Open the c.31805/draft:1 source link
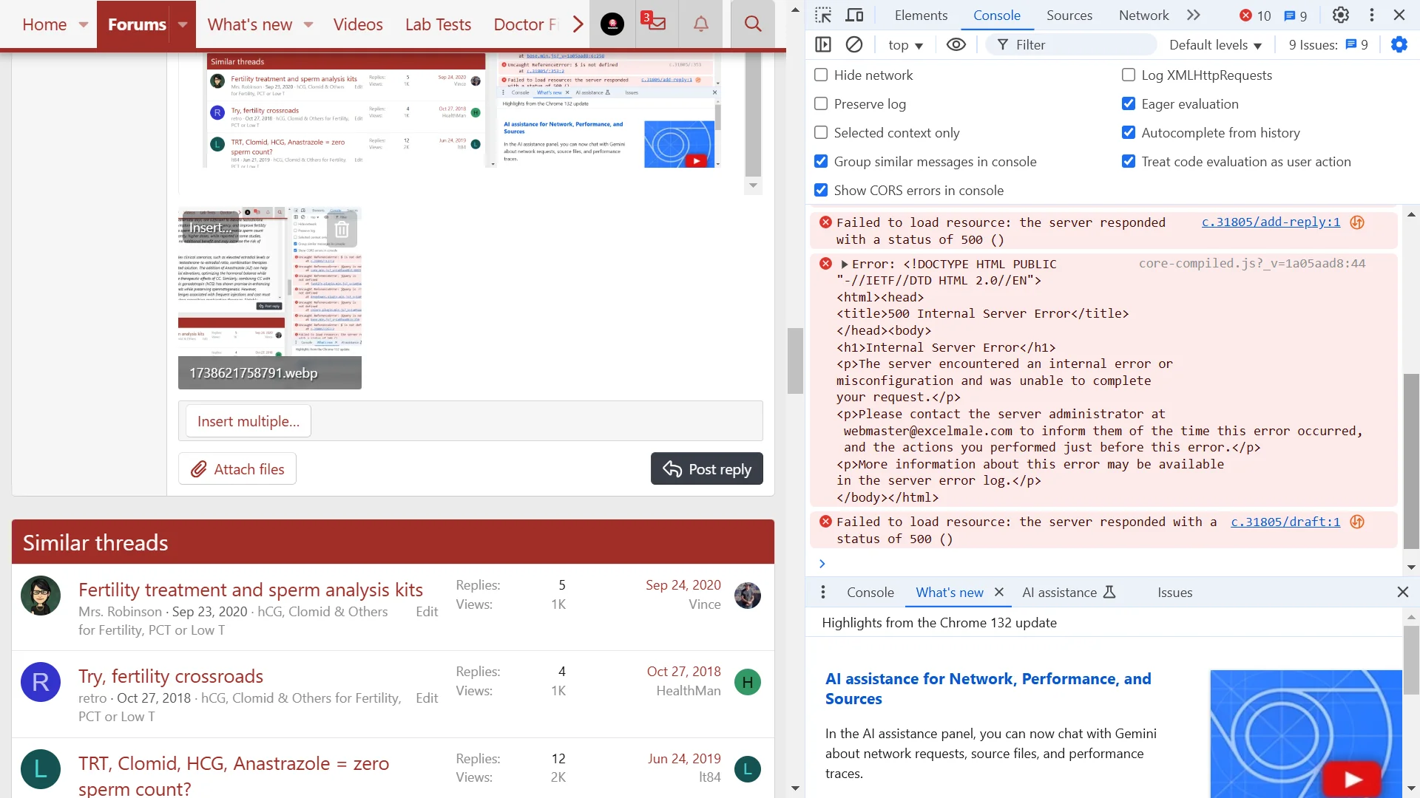The height and width of the screenshot is (798, 1420). [x=1285, y=522]
